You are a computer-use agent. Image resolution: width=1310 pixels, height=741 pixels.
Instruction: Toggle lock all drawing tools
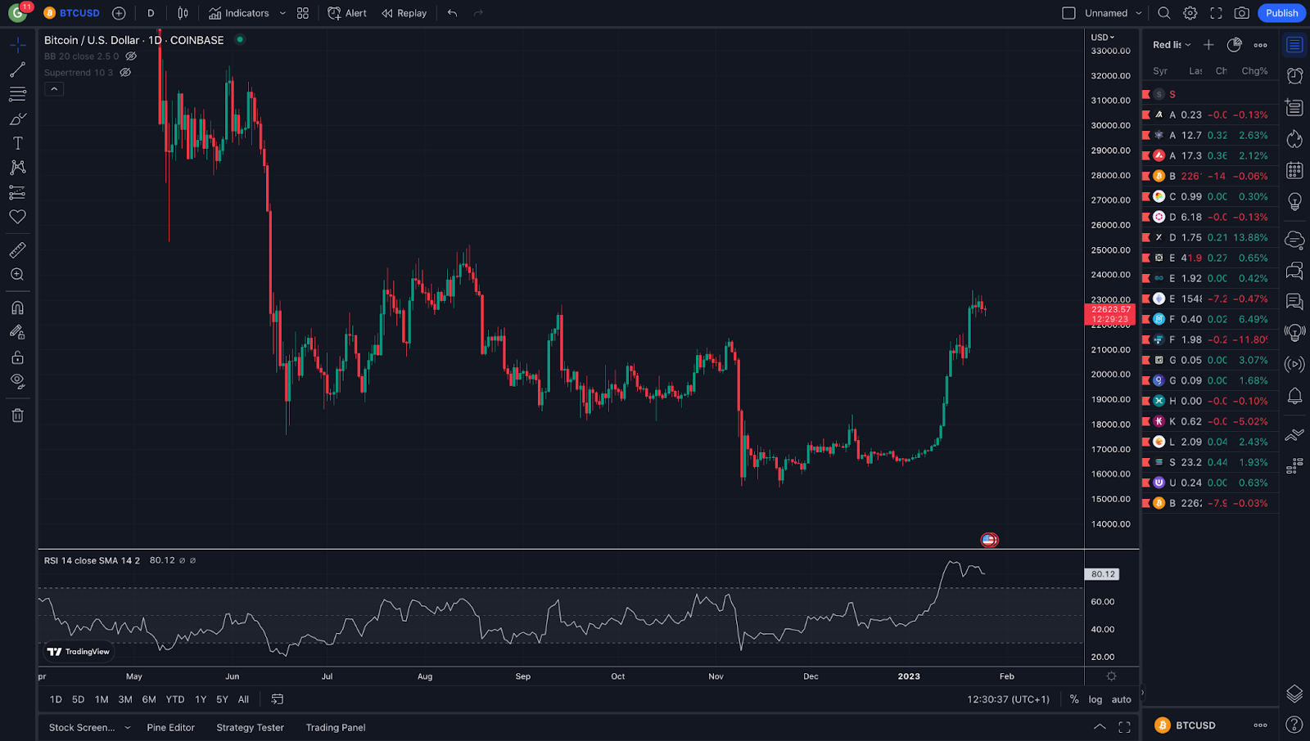click(x=17, y=357)
